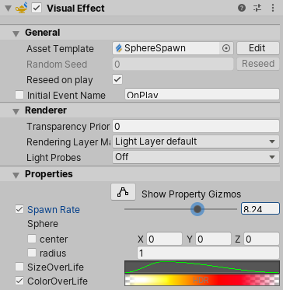This screenshot has width=283, height=290.
Task: Collapse the Visual Effect component foldout
Action: (8, 9)
